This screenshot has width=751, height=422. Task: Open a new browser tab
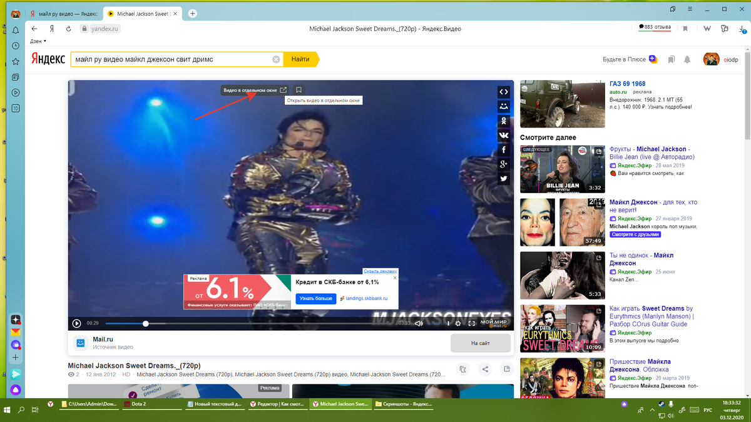pyautogui.click(x=193, y=13)
